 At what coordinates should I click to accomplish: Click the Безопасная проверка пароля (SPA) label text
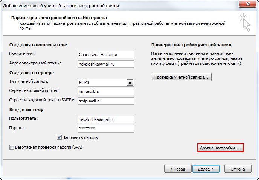coord(49,147)
